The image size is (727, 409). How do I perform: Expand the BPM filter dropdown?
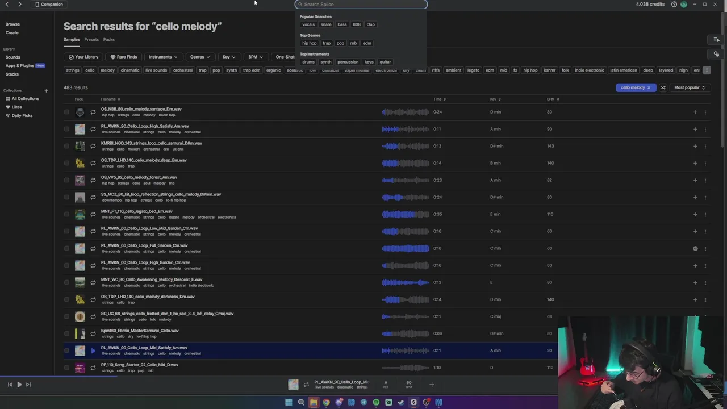(256, 57)
